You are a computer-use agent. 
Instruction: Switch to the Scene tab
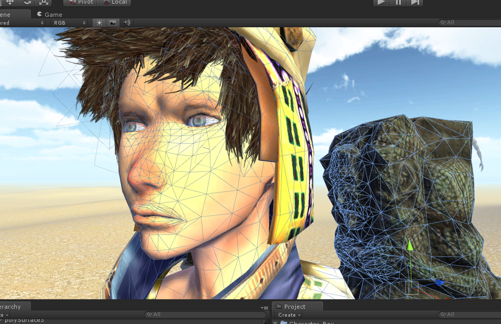(x=14, y=14)
